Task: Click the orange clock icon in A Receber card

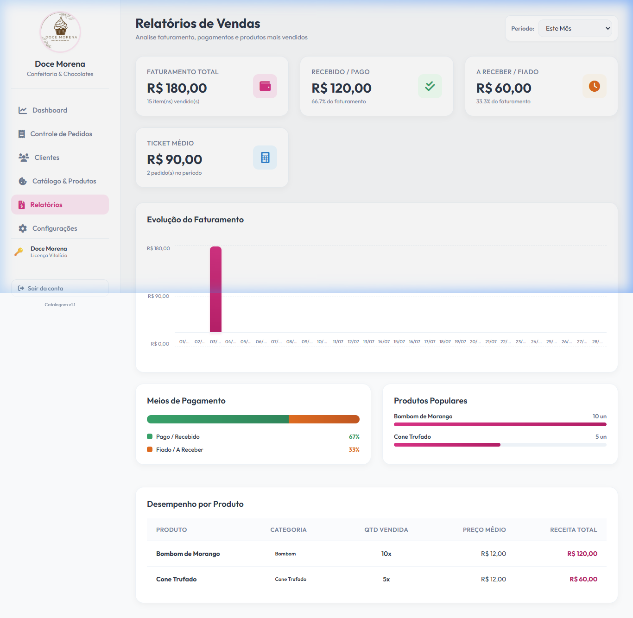Action: (x=595, y=86)
